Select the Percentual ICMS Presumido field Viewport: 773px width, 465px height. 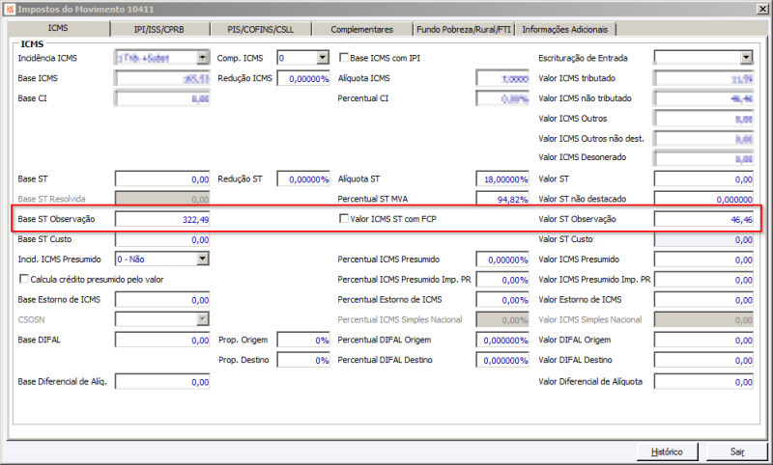tap(502, 260)
